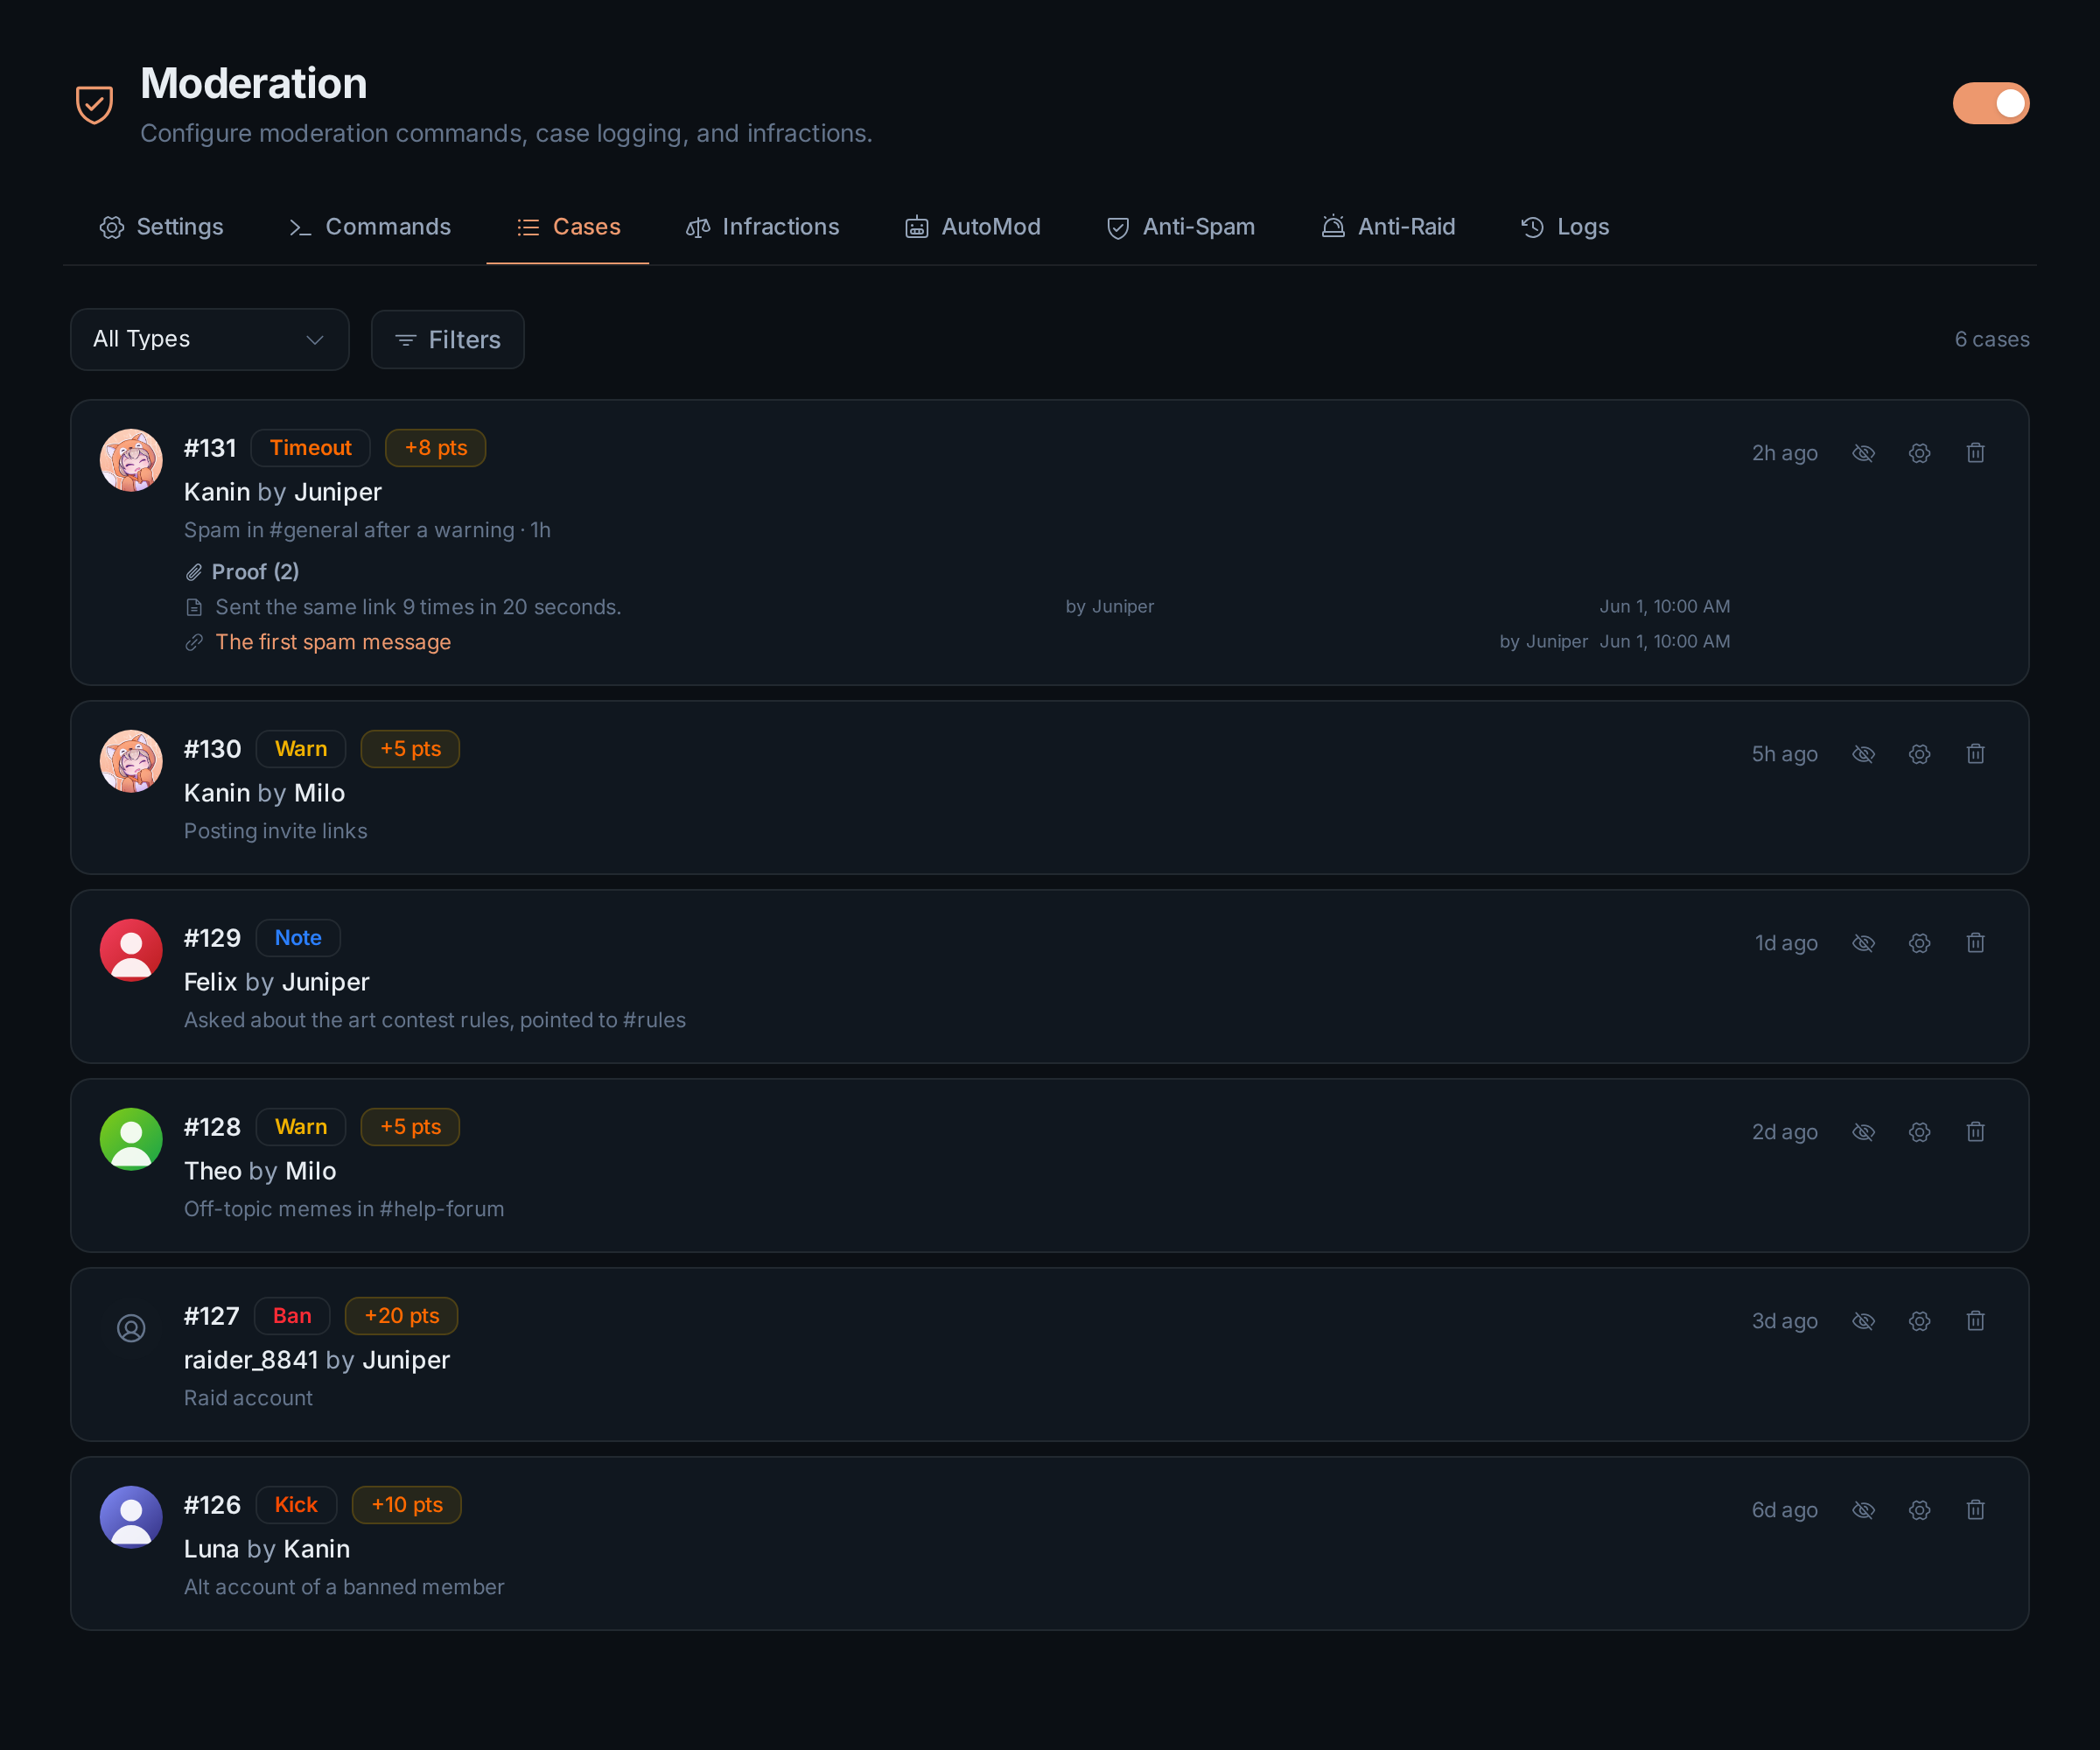Click Kanin's avatar on case #131
The height and width of the screenshot is (1750, 2100).
[x=131, y=460]
